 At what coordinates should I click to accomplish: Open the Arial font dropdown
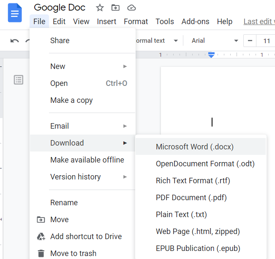coord(215,41)
